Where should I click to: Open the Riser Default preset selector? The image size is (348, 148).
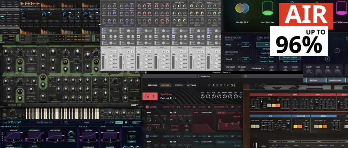pyautogui.click(x=86, y=122)
